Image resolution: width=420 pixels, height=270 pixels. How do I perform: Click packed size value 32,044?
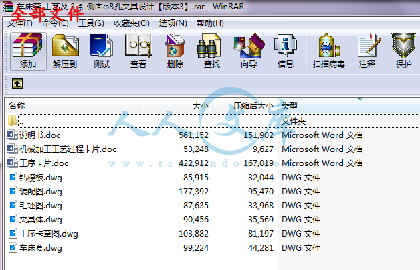tap(261, 178)
